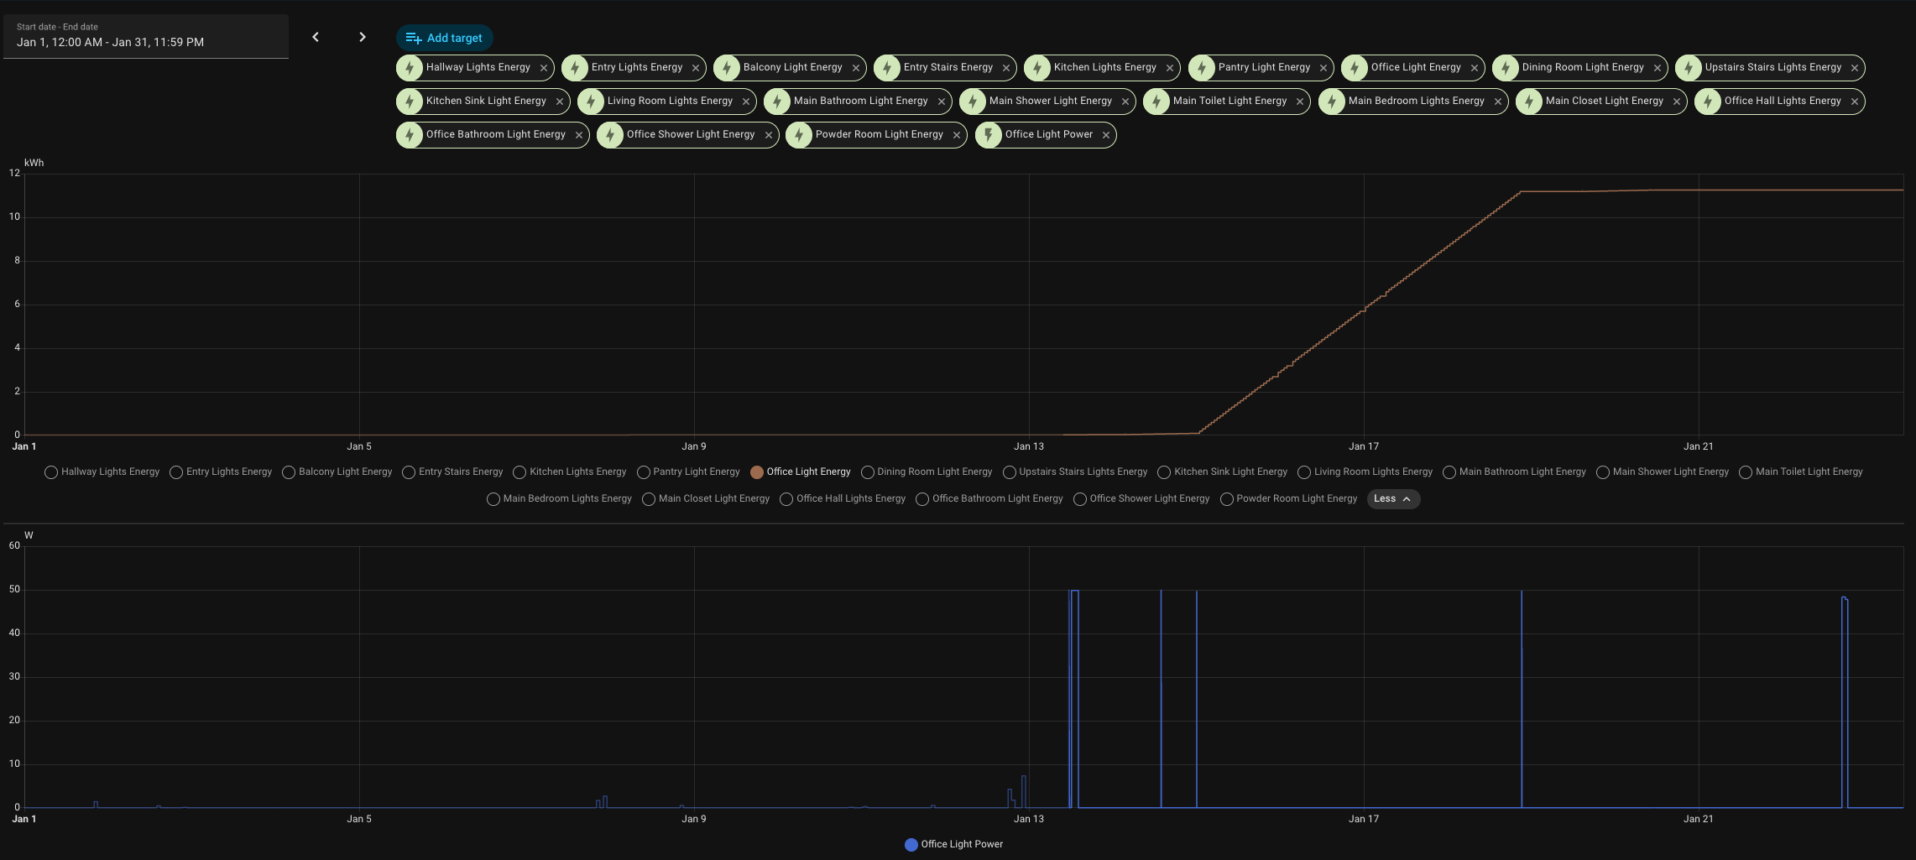The image size is (1916, 860).
Task: Click the energy chart plateau near Jan 21
Action: click(x=1699, y=190)
